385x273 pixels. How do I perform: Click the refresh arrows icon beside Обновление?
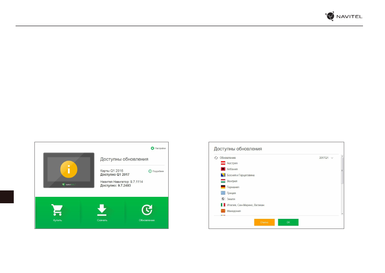[x=216, y=157]
